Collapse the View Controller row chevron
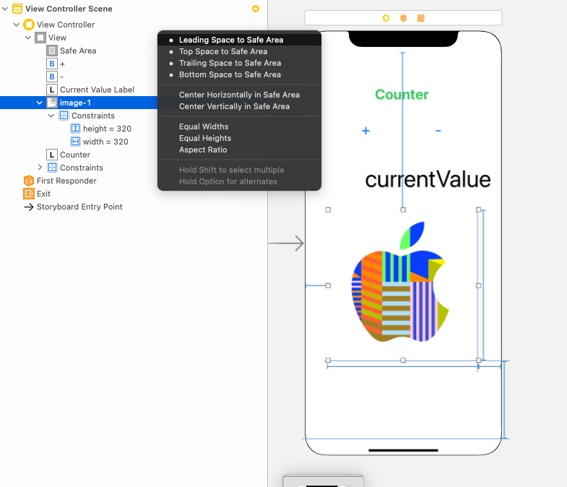This screenshot has height=487, width=567. (x=17, y=25)
